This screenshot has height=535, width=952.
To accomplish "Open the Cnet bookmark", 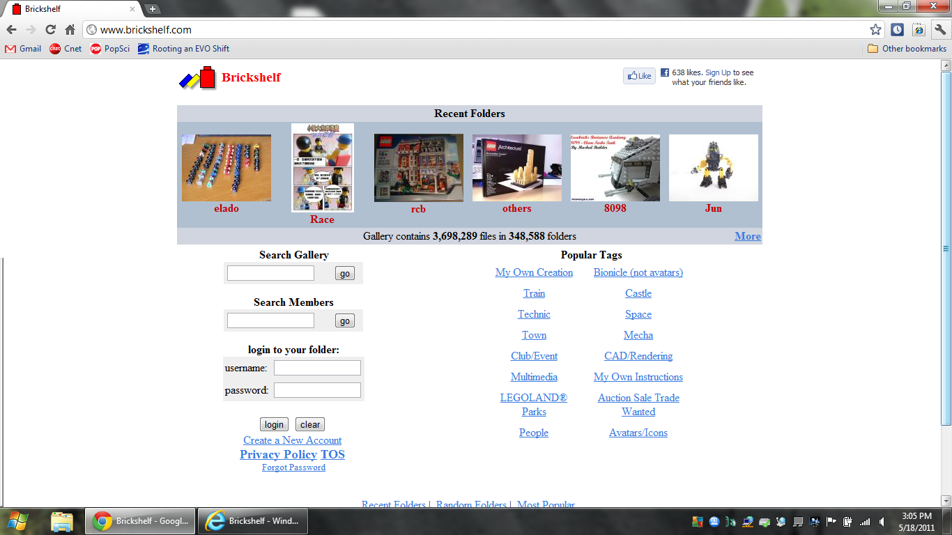I will click(x=66, y=49).
